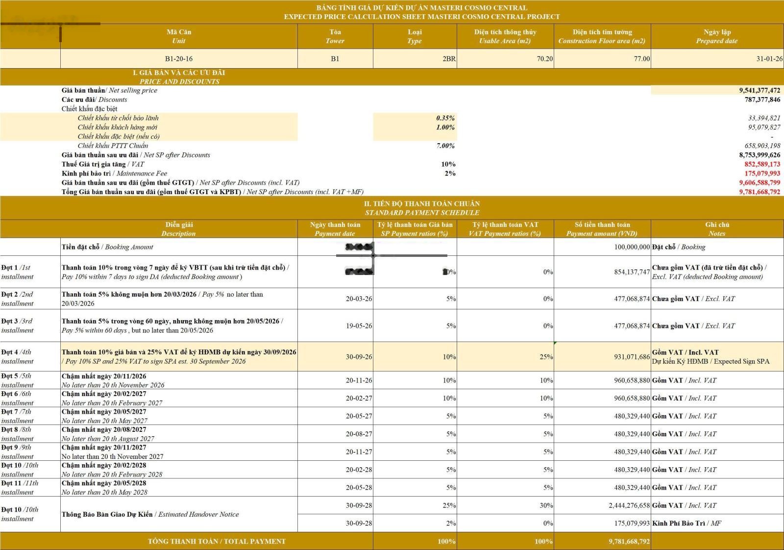This screenshot has width=784, height=550.
Task: Select the VAT amount 852,589,173
Action: pos(762,164)
